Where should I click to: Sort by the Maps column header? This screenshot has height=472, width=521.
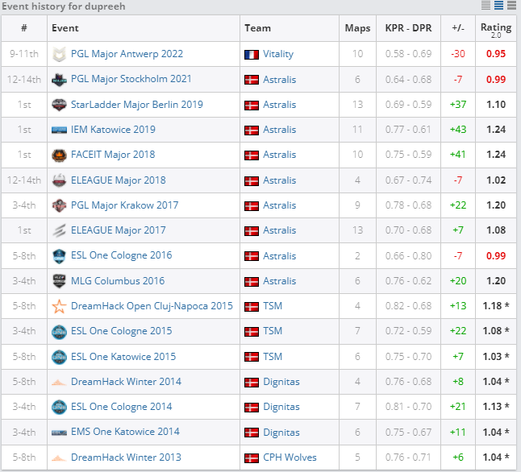click(357, 28)
